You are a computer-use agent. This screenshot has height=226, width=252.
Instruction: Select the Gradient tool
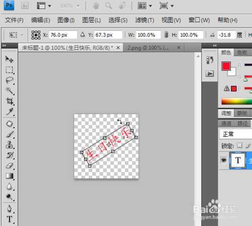pyautogui.click(x=9, y=176)
